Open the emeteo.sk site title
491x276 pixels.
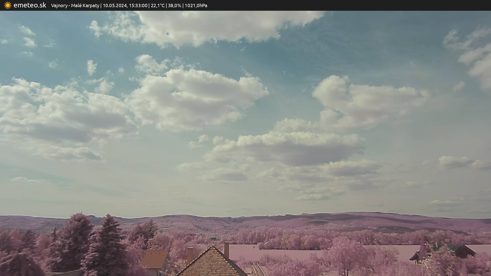(30, 5)
